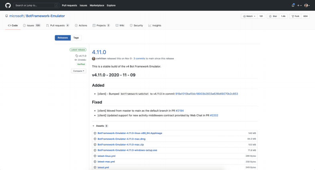This screenshot has width=315, height=170.
Task: Switch to the Wiki tab
Action: coord(120,26)
